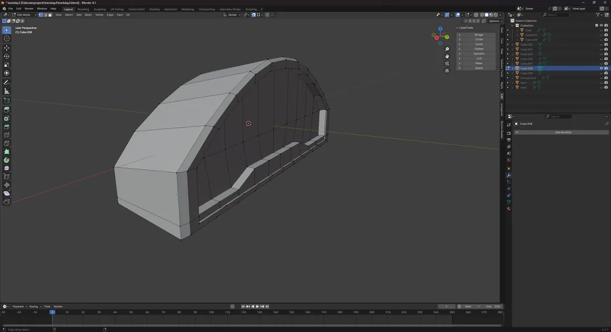Activate the Scale tool
Screen dimensions: 611x332
coord(7,65)
